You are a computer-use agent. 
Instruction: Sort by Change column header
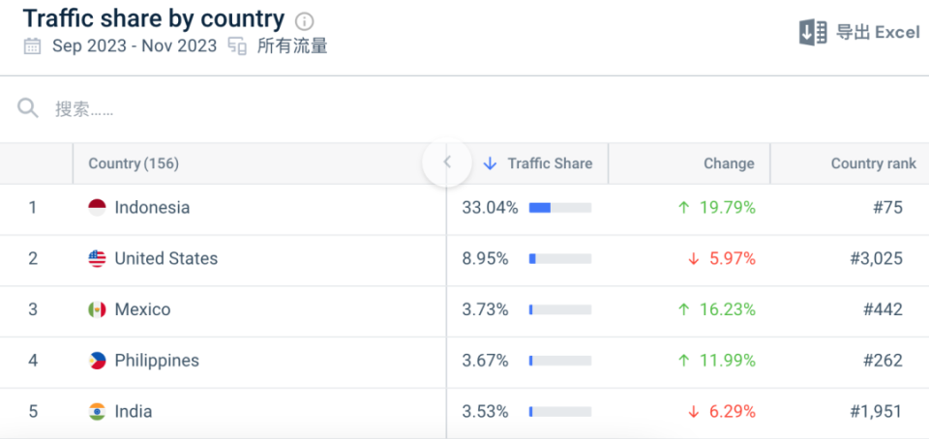point(729,163)
